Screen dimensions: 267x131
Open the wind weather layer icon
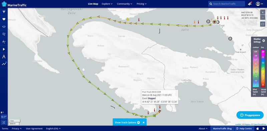click(x=4, y=34)
